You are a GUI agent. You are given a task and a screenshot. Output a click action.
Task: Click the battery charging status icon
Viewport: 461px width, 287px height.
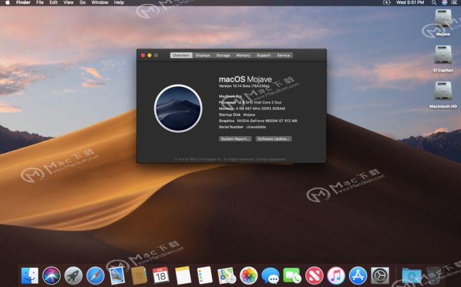tap(387, 3)
